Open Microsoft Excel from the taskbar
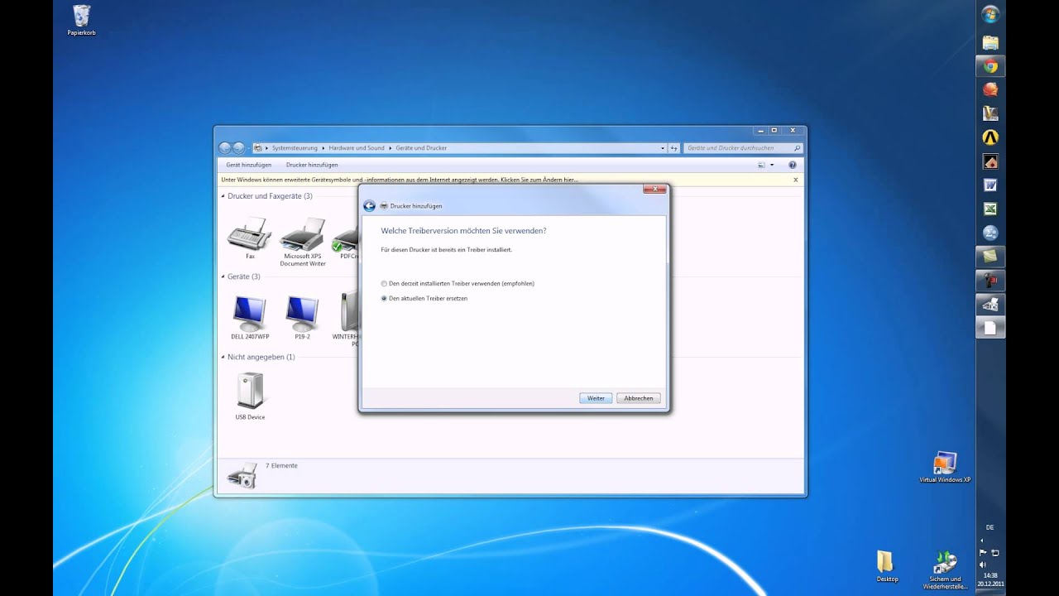 coord(990,209)
